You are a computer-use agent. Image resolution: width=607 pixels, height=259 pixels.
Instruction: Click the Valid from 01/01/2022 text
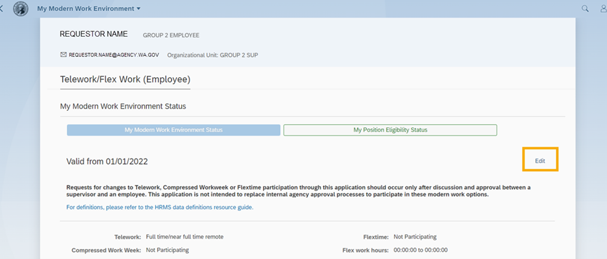point(107,161)
